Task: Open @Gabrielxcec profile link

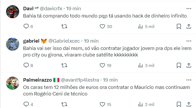Action: pyautogui.click(x=64, y=41)
